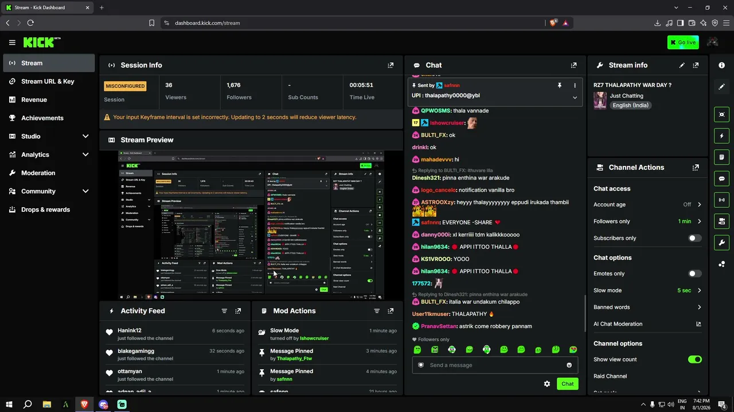Toggle the wrench widget icon in the right rail

(x=721, y=243)
